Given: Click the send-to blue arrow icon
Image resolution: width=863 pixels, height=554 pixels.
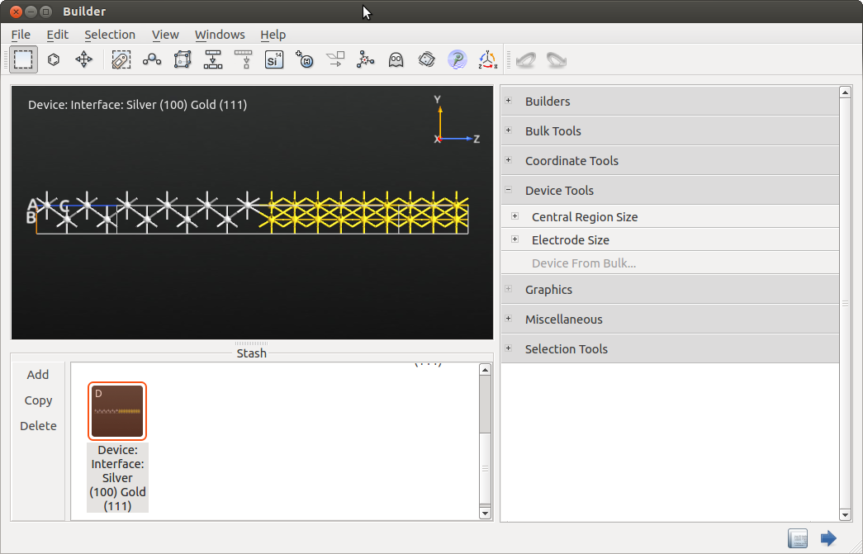Looking at the screenshot, I should click(x=828, y=538).
